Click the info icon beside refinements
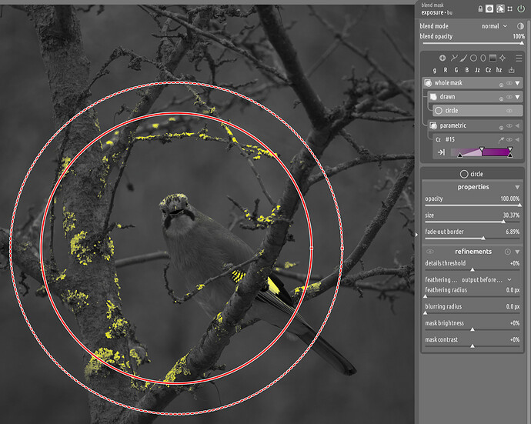531x424 pixels. click(x=508, y=252)
